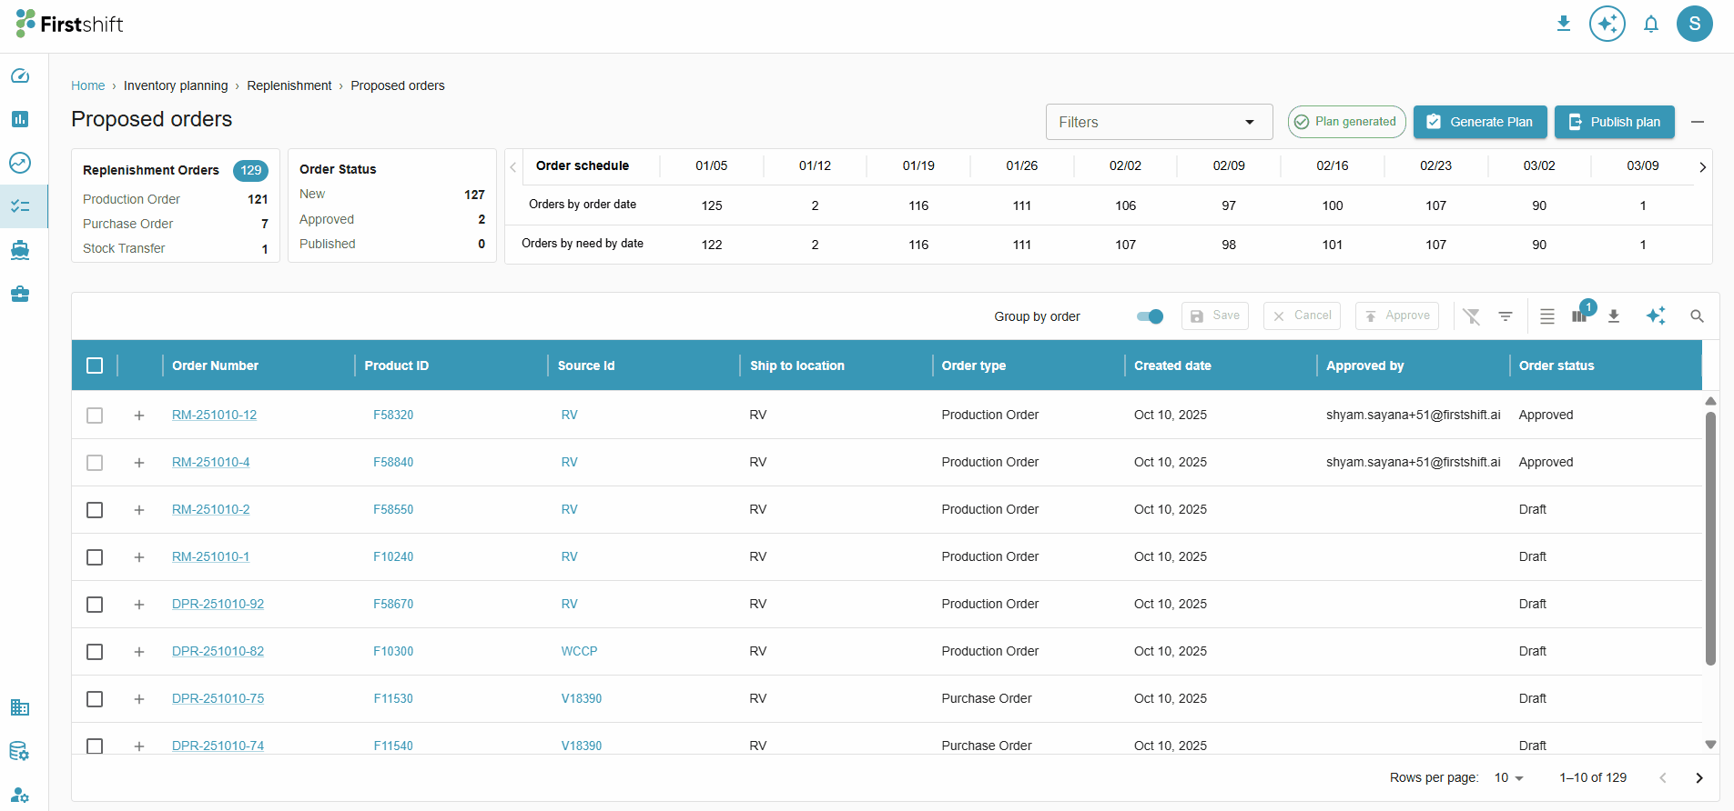1734x811 pixels.
Task: Expand the RM-251010-12 order row
Action: point(139,416)
